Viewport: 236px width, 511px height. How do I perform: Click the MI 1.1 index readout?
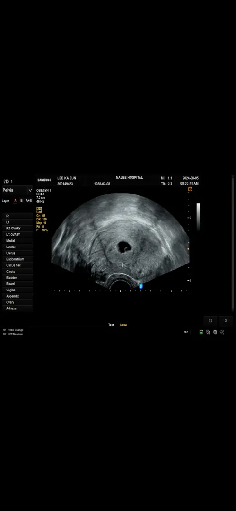[x=166, y=178]
